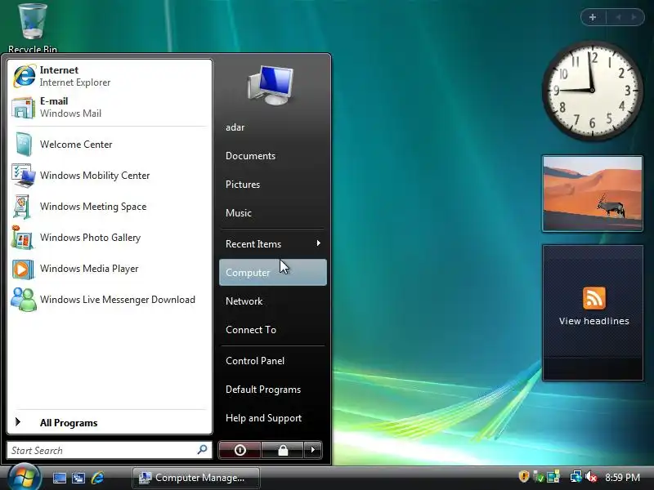This screenshot has height=490, width=654.
Task: Open Network from Start menu
Action: (x=244, y=301)
